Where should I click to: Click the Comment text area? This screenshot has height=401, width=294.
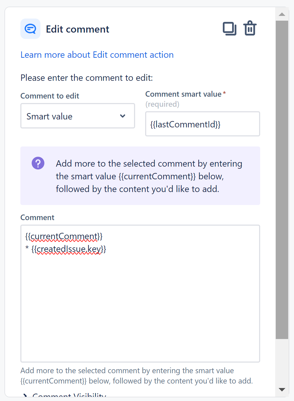[140, 291]
